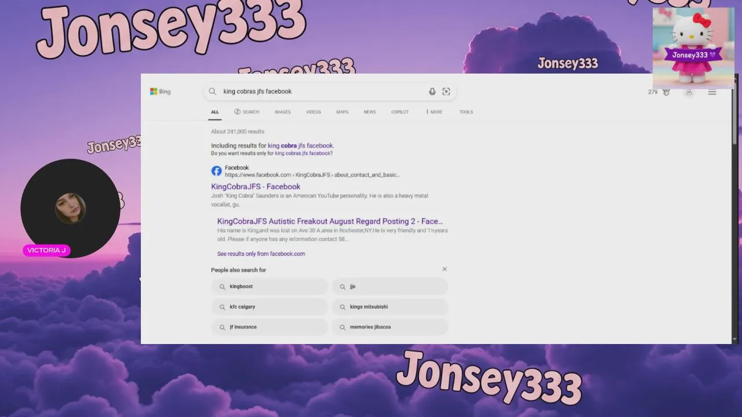Click the About 241,000 results text

[238, 131]
